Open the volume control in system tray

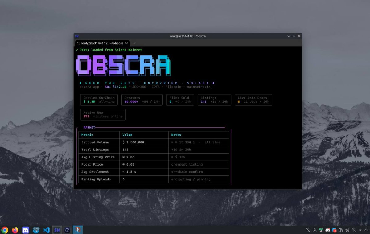347,230
